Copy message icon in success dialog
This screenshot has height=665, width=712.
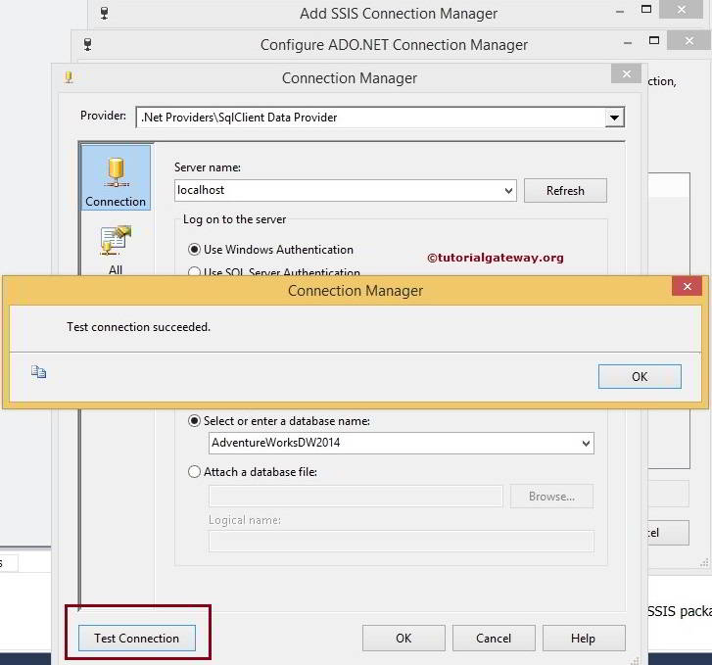point(38,372)
